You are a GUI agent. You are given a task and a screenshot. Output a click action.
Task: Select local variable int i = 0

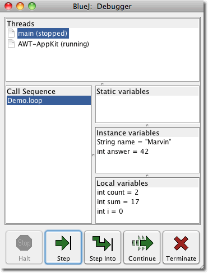[110, 211]
